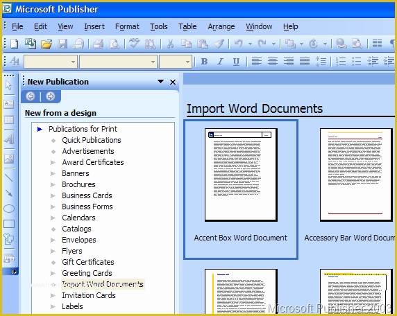This screenshot has height=316, width=397.
Task: Open the Redo history dropdown arrow
Action: tap(273, 44)
